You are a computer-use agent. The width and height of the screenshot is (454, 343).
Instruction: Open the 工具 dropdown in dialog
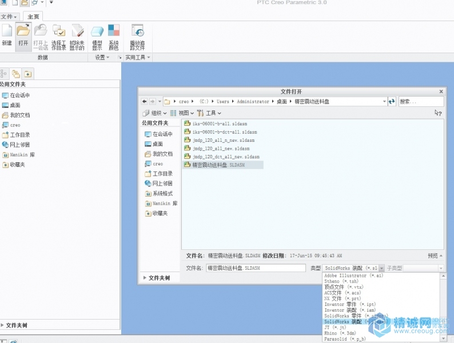(209, 113)
